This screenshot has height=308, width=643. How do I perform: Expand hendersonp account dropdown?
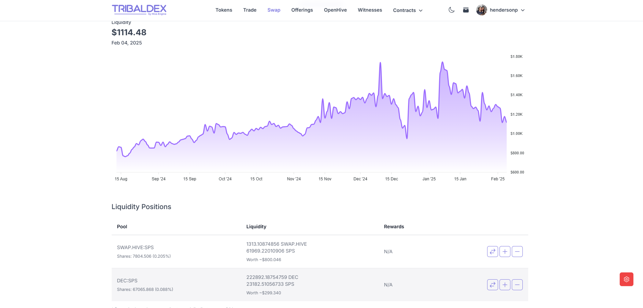coord(523,10)
